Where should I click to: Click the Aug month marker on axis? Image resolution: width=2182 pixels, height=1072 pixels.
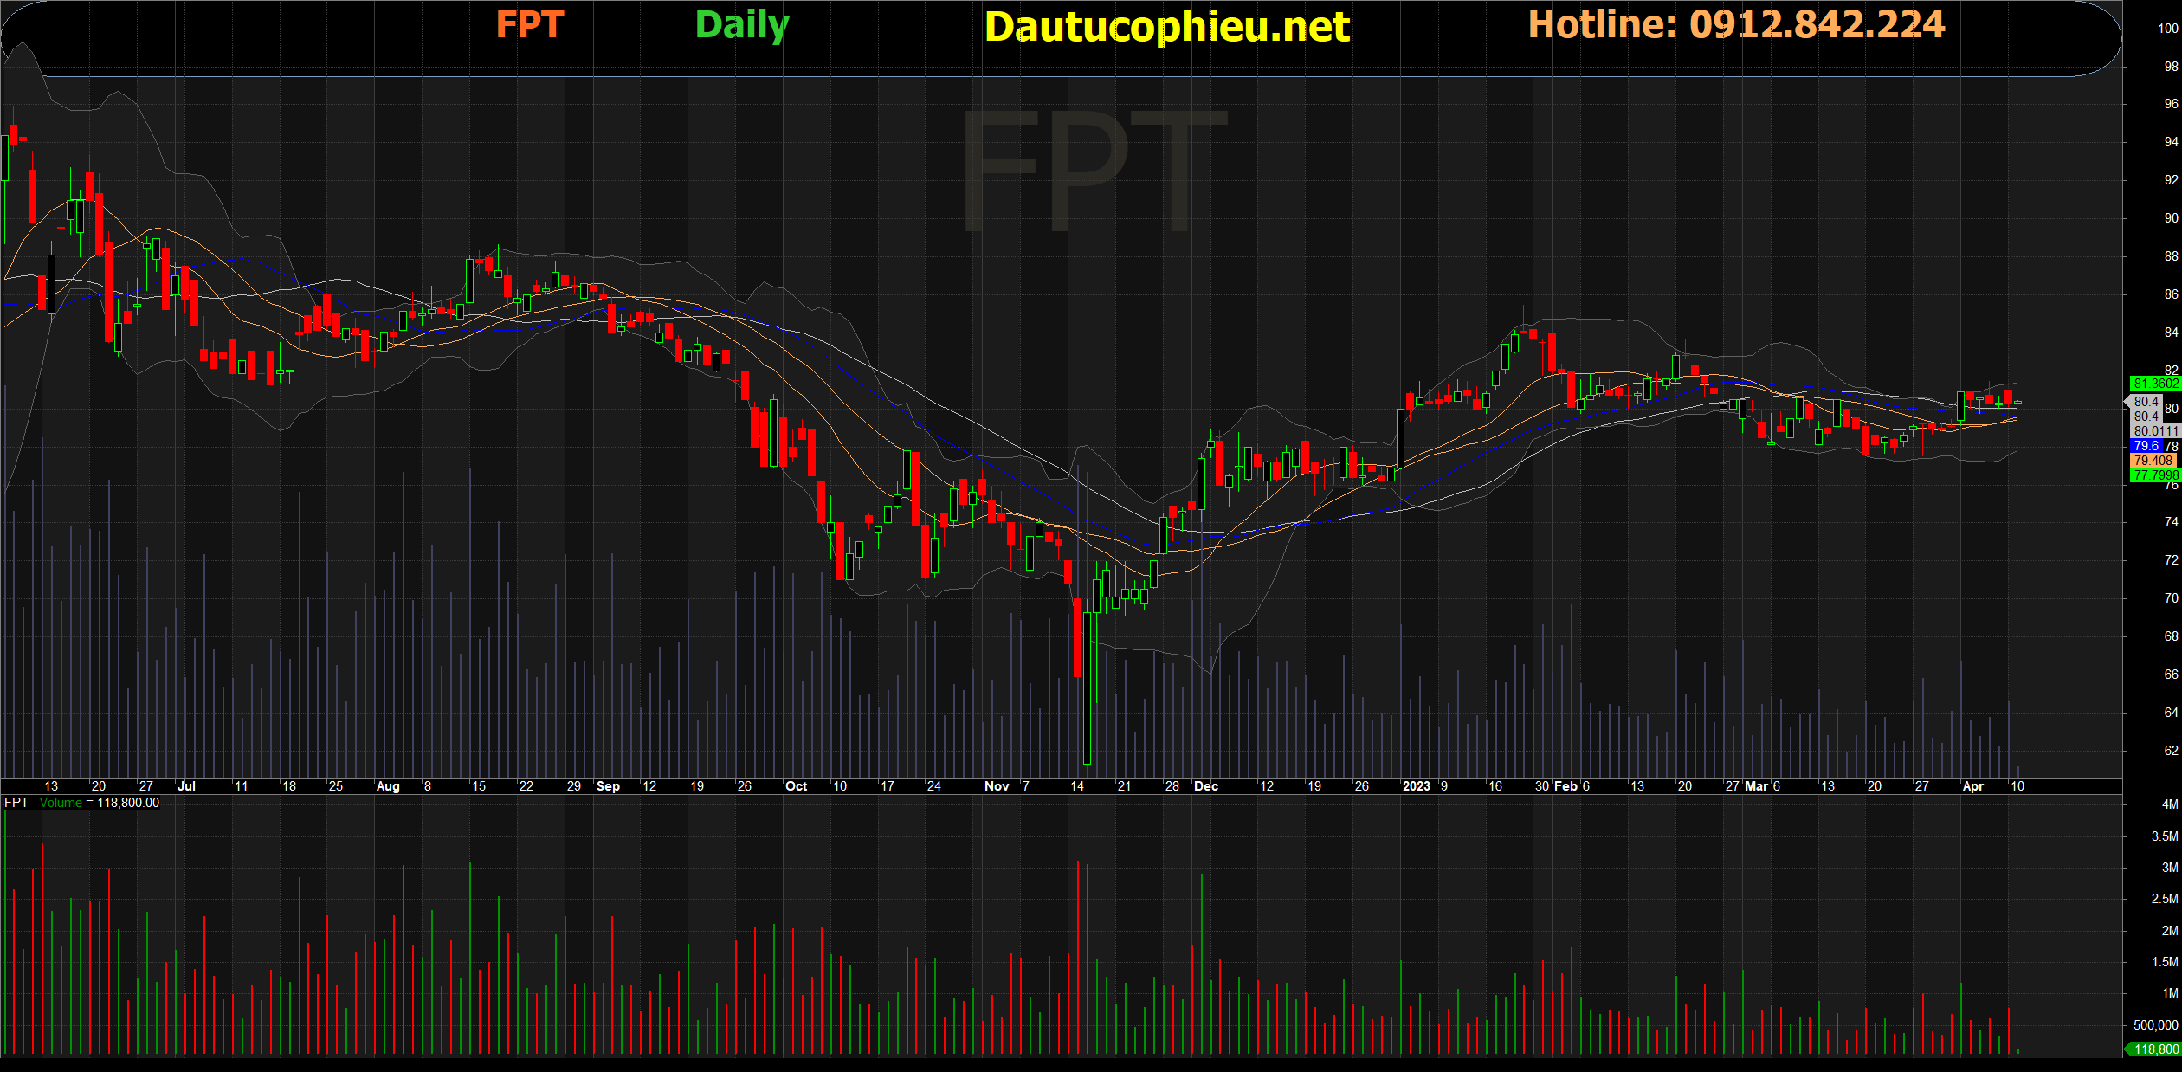pyautogui.click(x=388, y=786)
